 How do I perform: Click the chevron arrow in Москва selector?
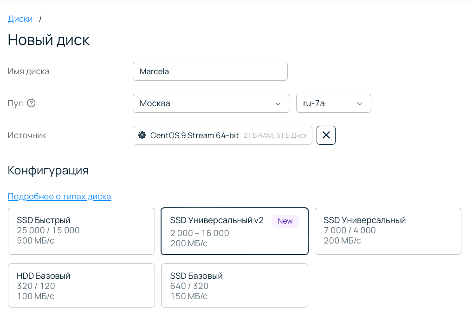click(x=278, y=103)
